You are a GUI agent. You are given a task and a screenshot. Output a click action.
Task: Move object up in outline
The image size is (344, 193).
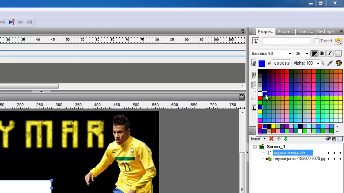point(278,139)
